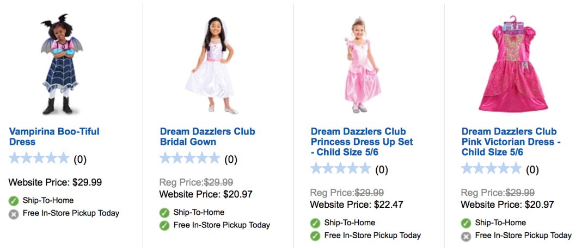Screen dimensions: 588x248
Task: Click the Ship-To-Home checkmark icon under Vampirina dress
Action: click(14, 201)
